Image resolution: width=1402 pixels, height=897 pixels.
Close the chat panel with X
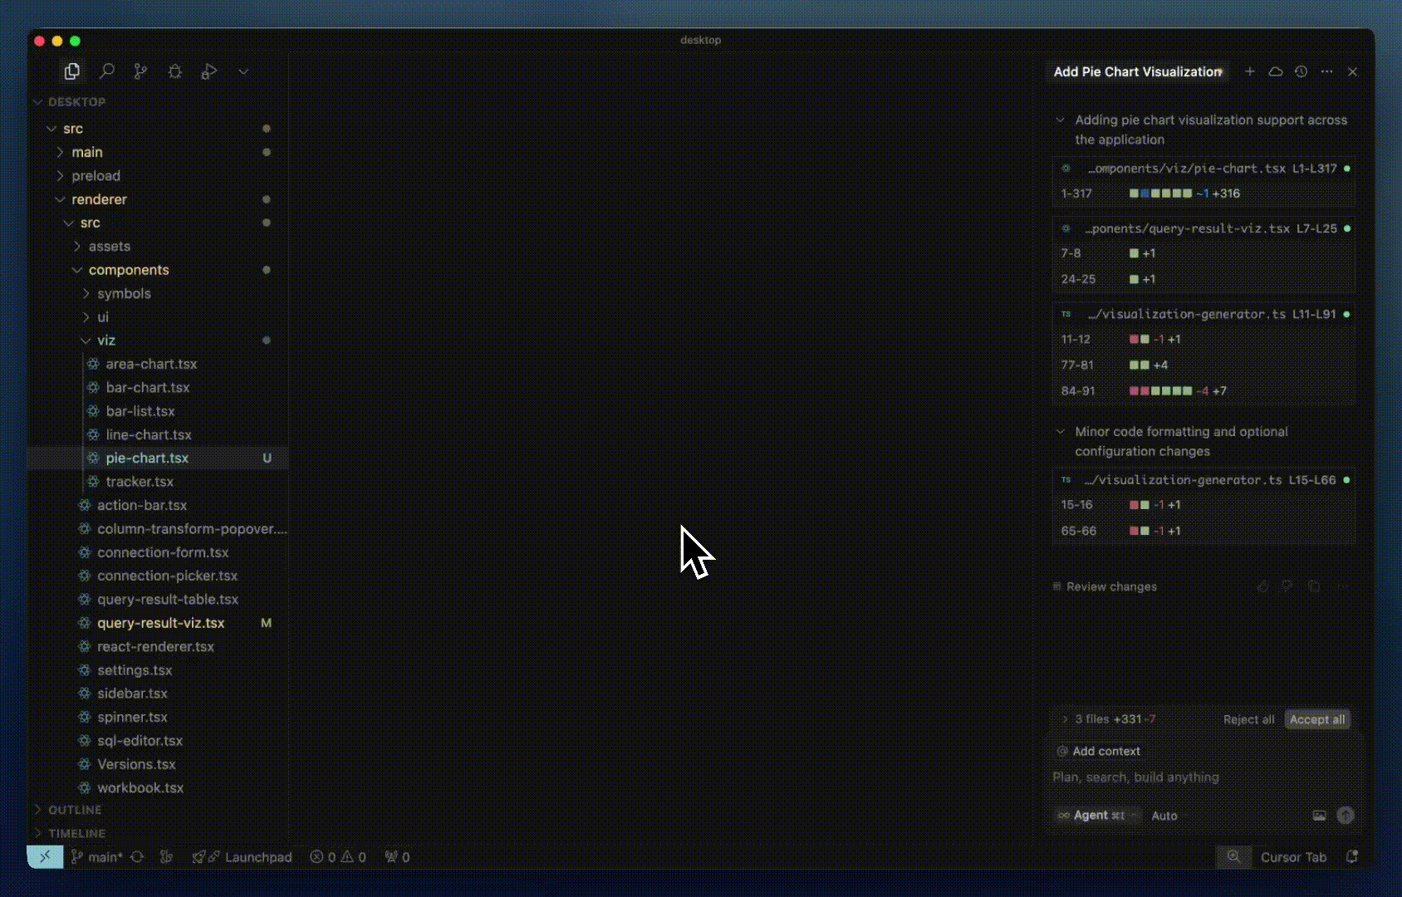(1352, 71)
